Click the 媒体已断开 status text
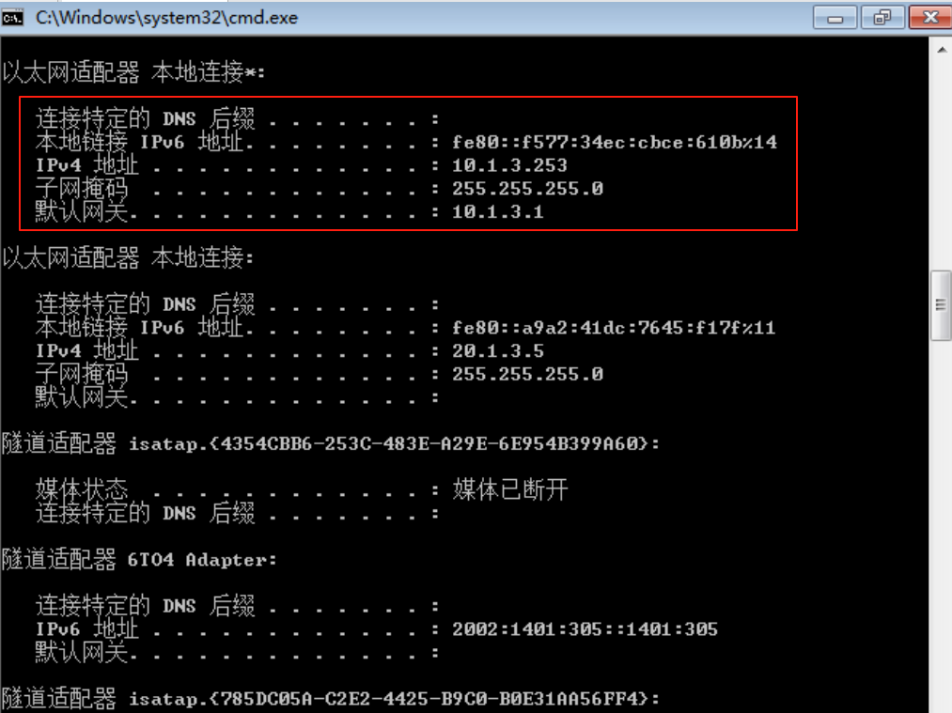The width and height of the screenshot is (952, 713). point(510,489)
